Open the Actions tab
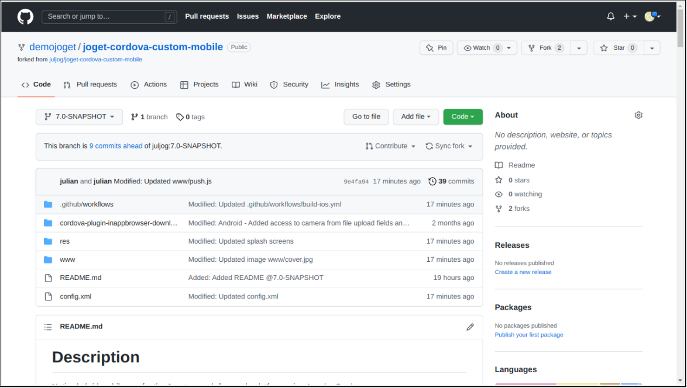The width and height of the screenshot is (687, 388). 149,84
